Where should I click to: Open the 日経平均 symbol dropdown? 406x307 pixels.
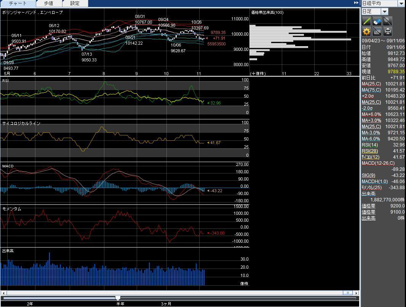(401, 3)
